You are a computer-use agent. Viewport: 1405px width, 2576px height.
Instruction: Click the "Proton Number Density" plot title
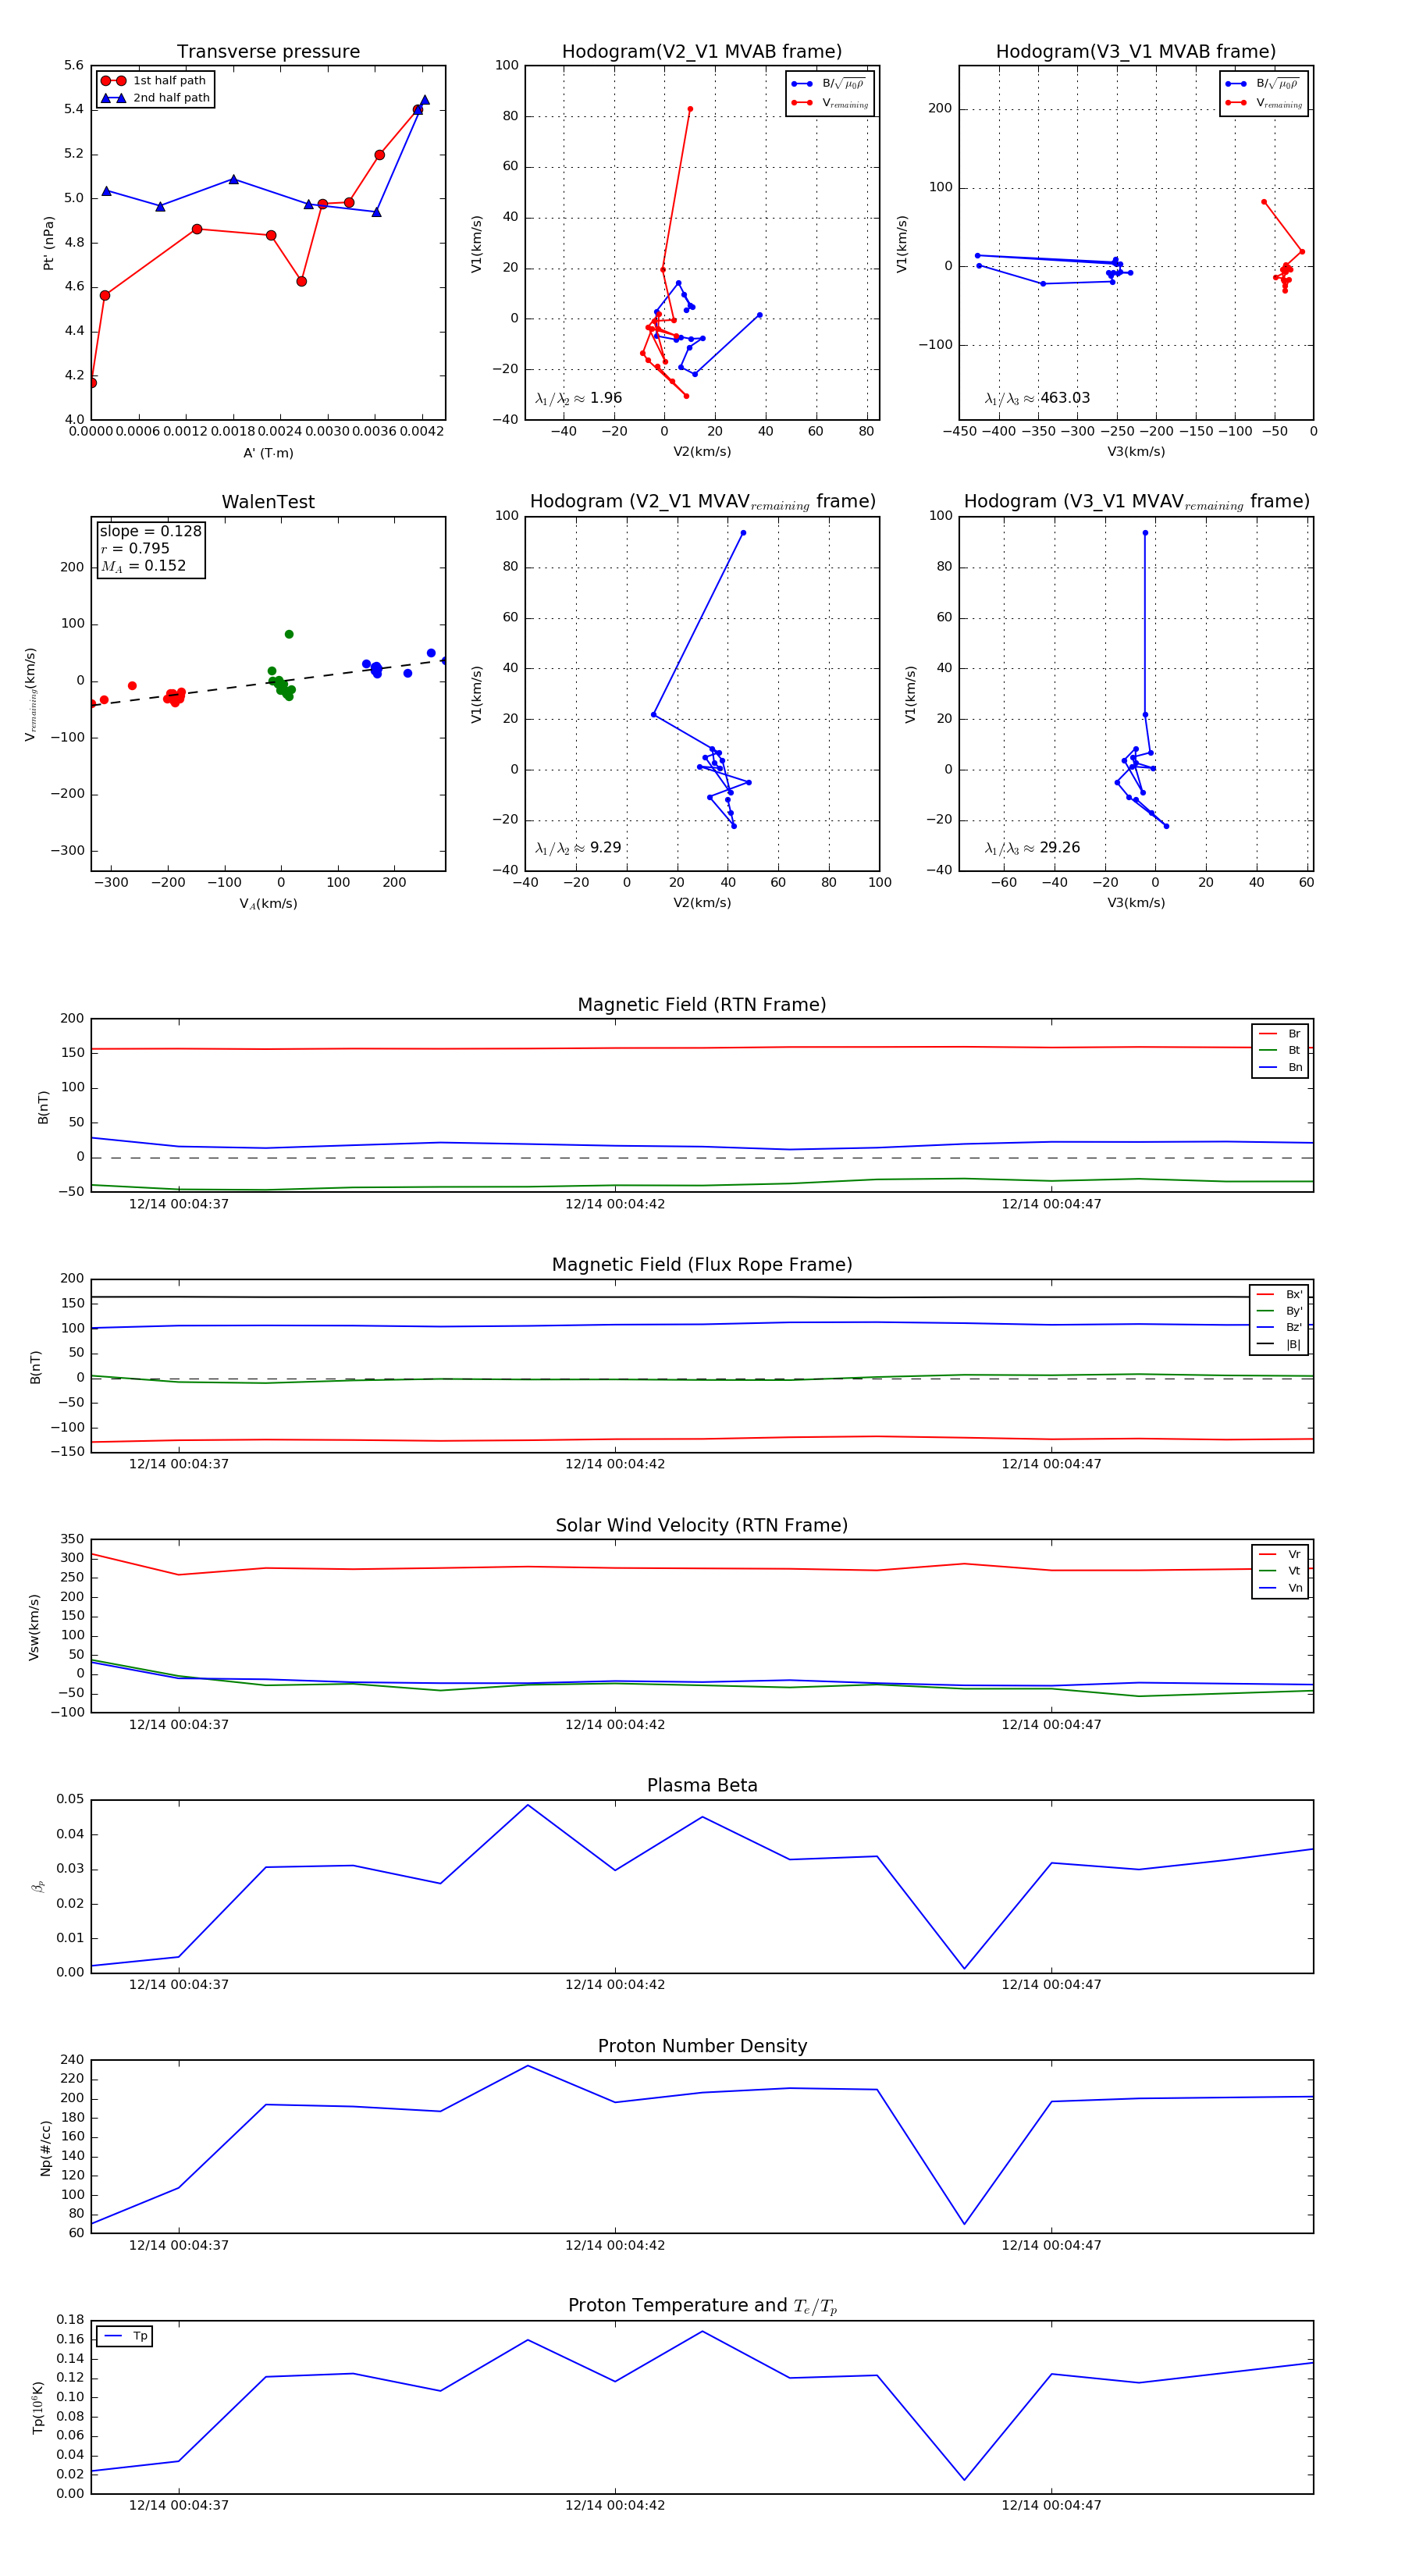pyautogui.click(x=702, y=2046)
